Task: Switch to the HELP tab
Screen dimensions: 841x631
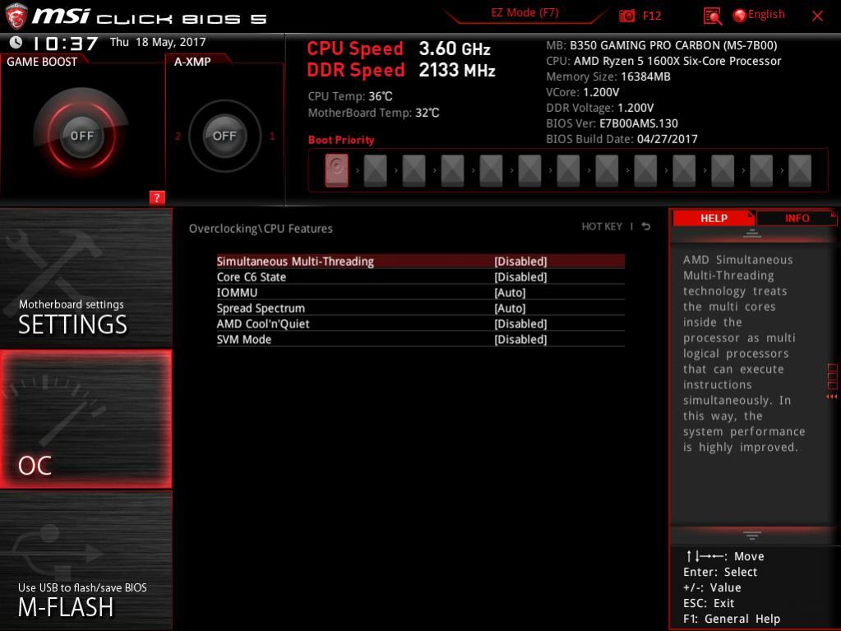Action: 714,218
